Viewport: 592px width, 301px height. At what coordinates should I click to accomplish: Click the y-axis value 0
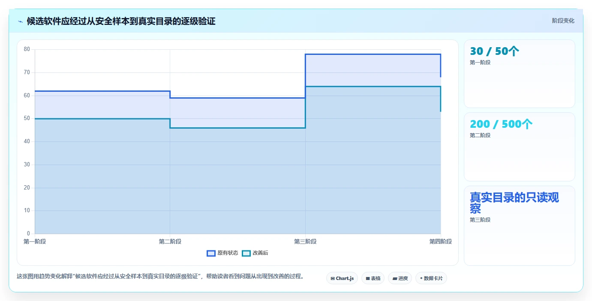click(x=28, y=234)
